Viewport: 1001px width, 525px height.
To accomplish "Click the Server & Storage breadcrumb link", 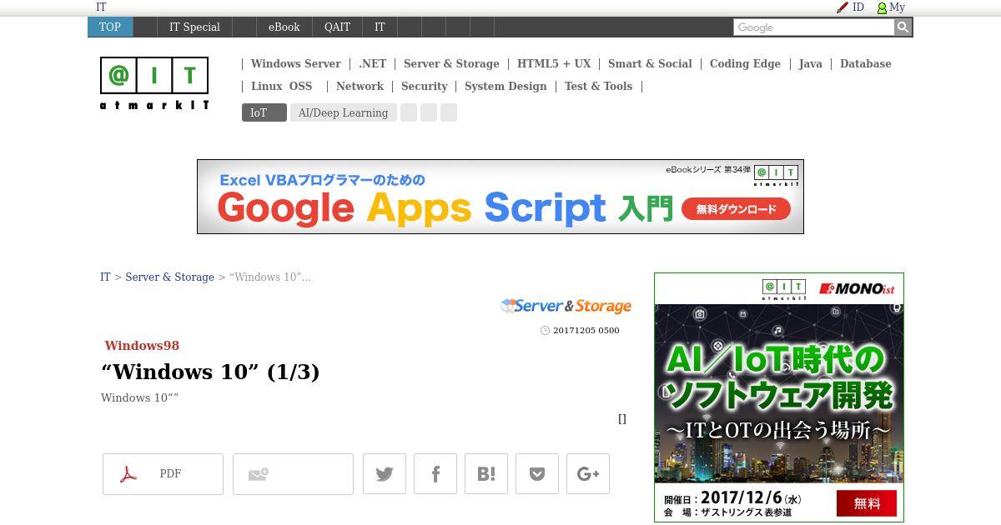I will pos(169,277).
